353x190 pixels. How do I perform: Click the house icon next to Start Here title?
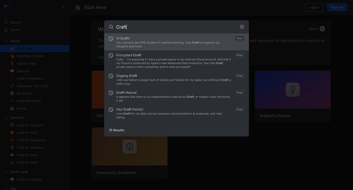click(x=78, y=7)
